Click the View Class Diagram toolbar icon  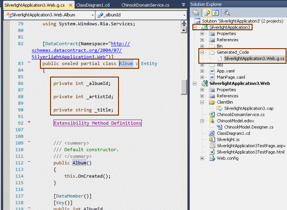(x=227, y=12)
